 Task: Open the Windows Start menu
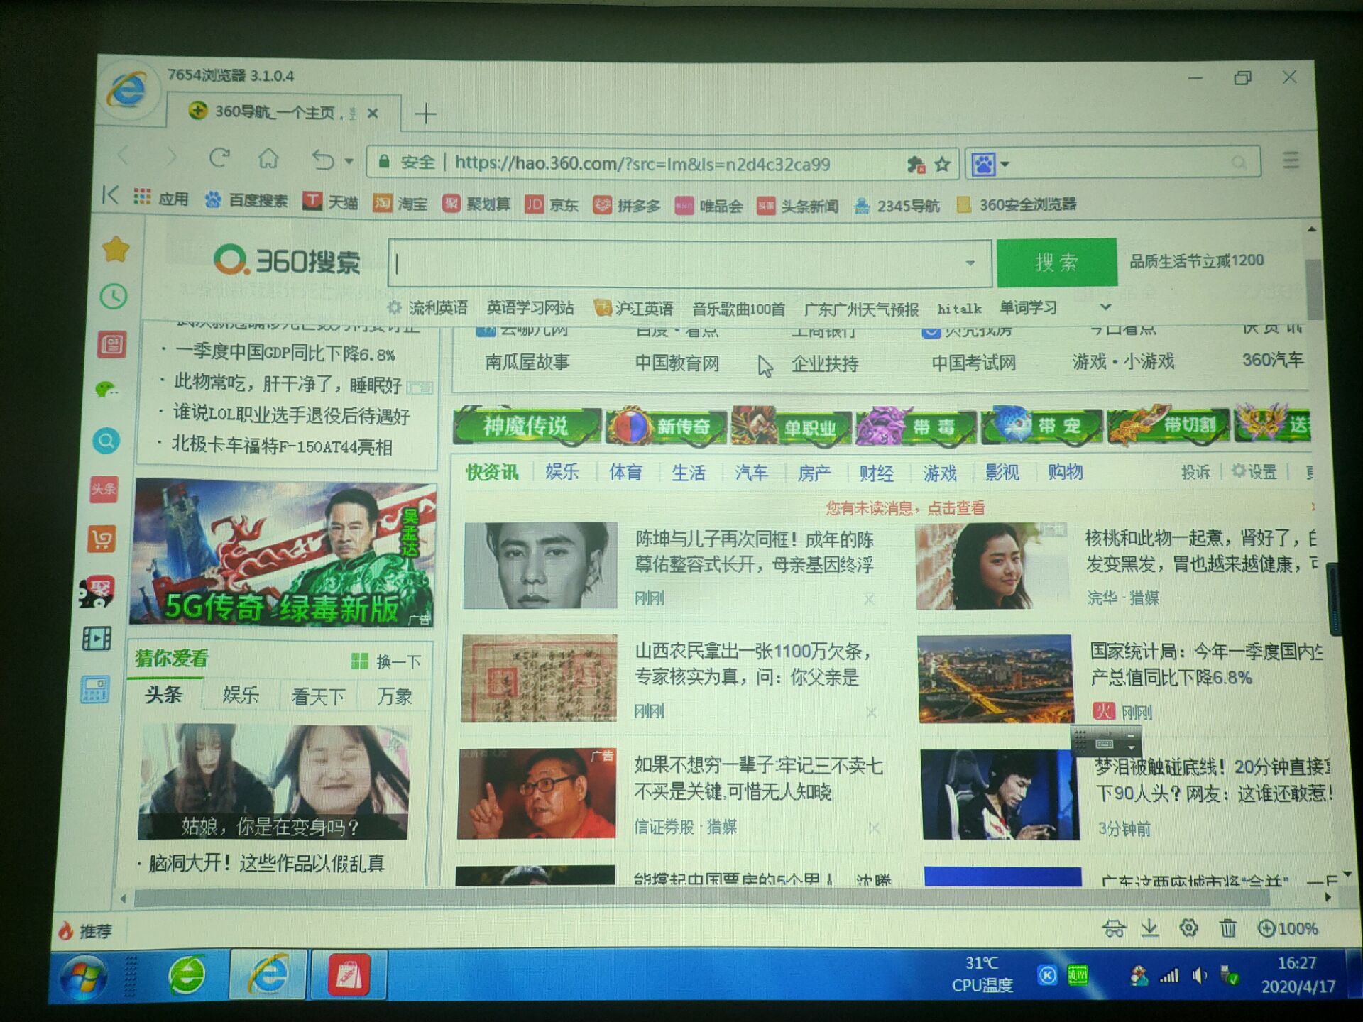pos(83,977)
